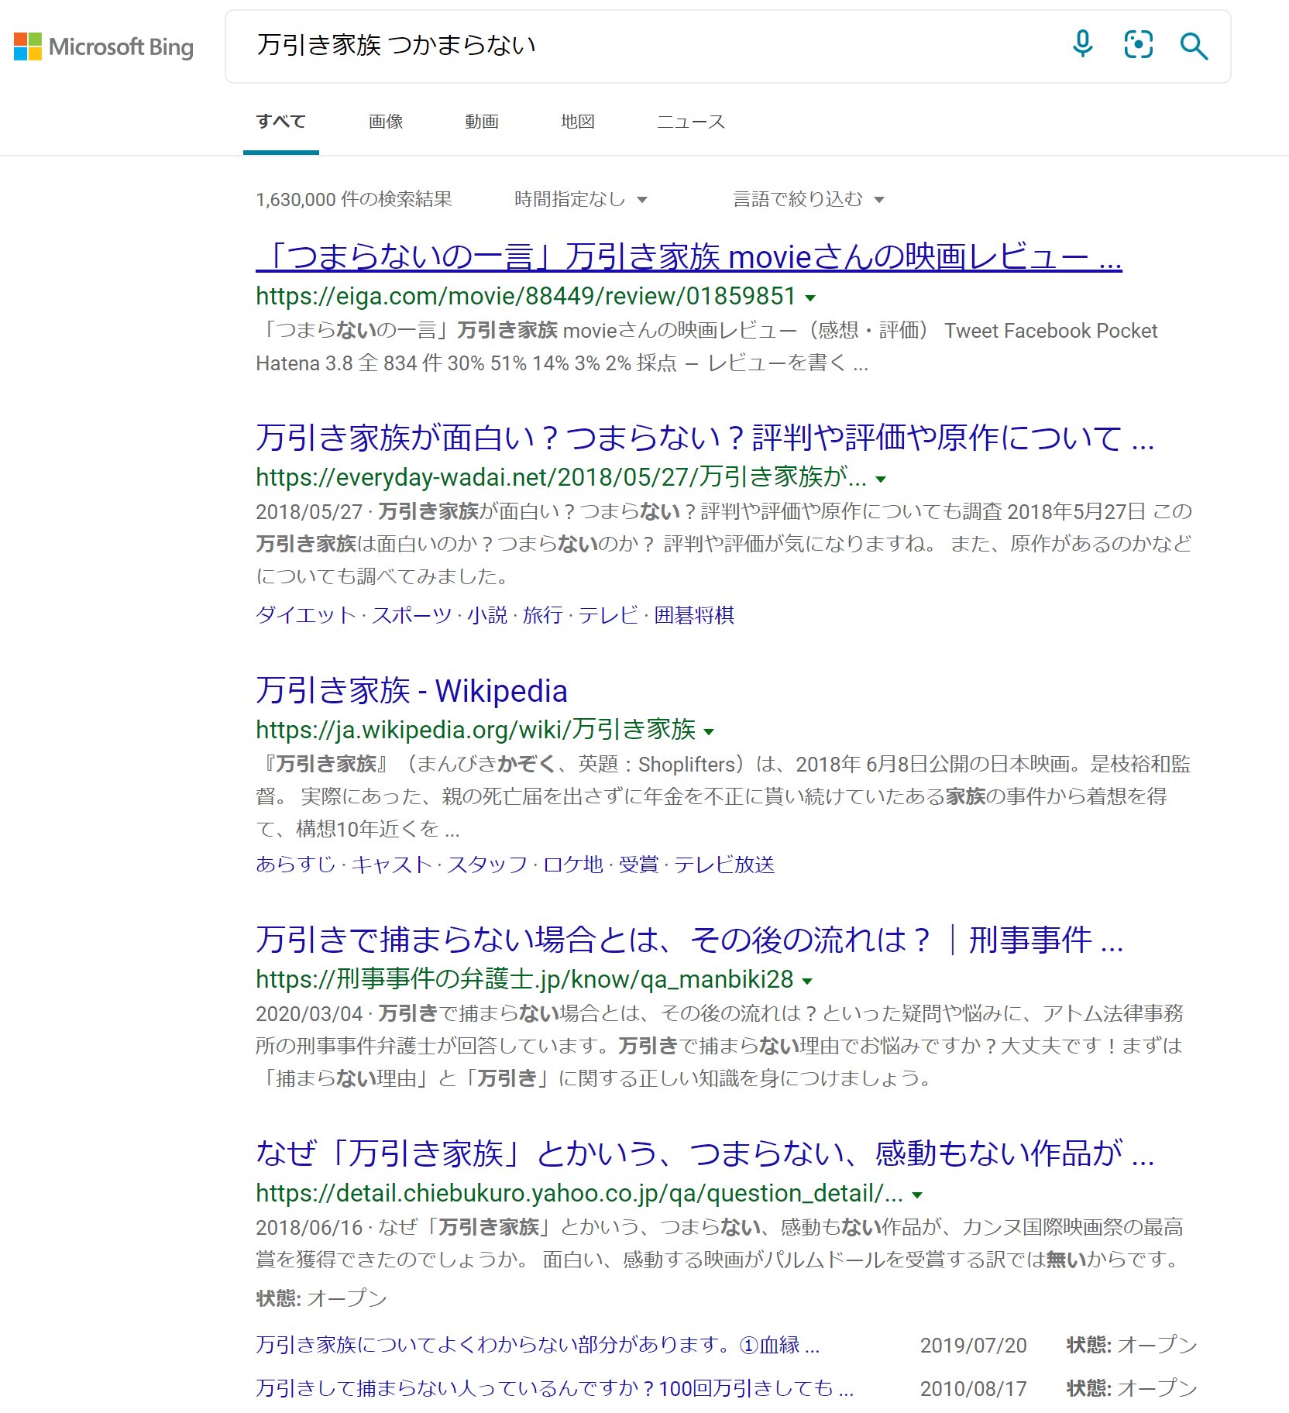Viewport: 1289px width, 1413px height.
Task: Open the 小説 sitelink
Action: pyautogui.click(x=487, y=615)
